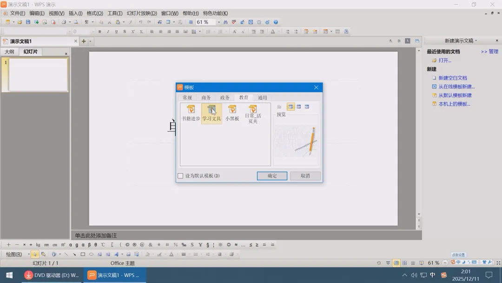Click the select objects pointer tool
Screen dimensions: 502x283
click(x=34, y=254)
